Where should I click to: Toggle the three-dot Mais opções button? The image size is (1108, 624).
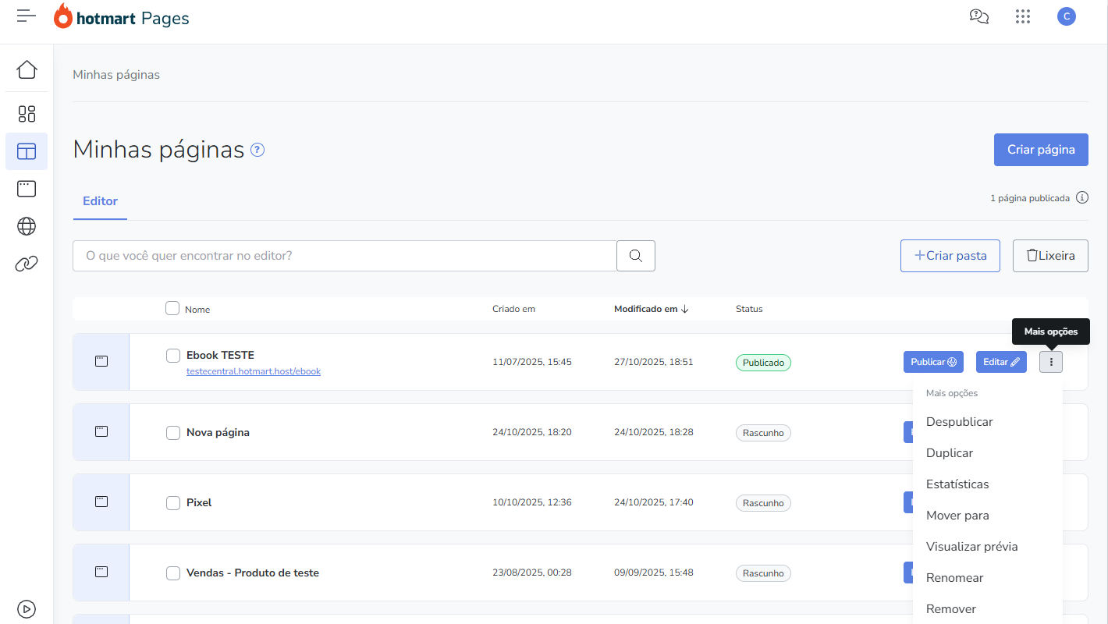click(x=1051, y=362)
